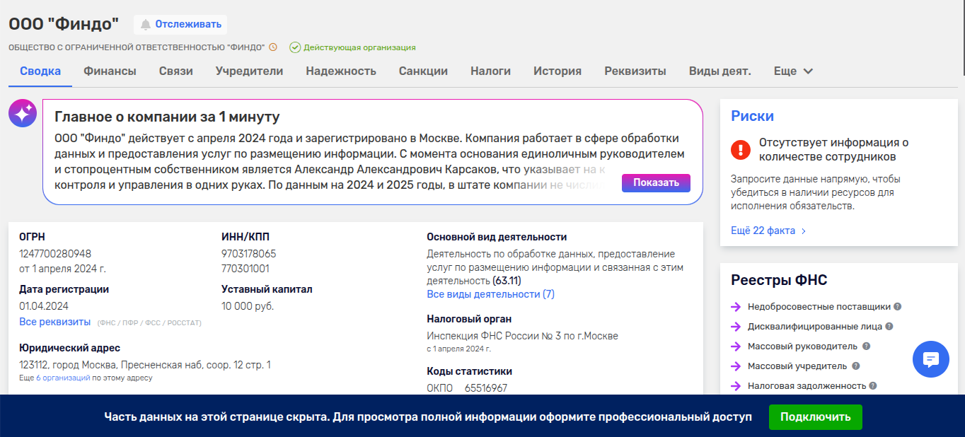Screen dimensions: 965x437
Task: Open Дисквалифицированные лица registry link
Action: [x=815, y=327]
